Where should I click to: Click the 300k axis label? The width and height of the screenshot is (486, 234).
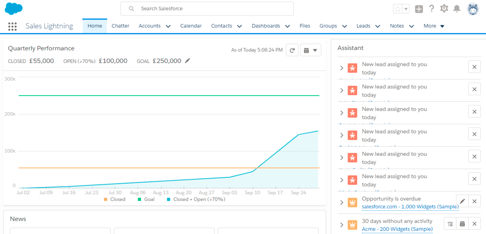point(10,79)
